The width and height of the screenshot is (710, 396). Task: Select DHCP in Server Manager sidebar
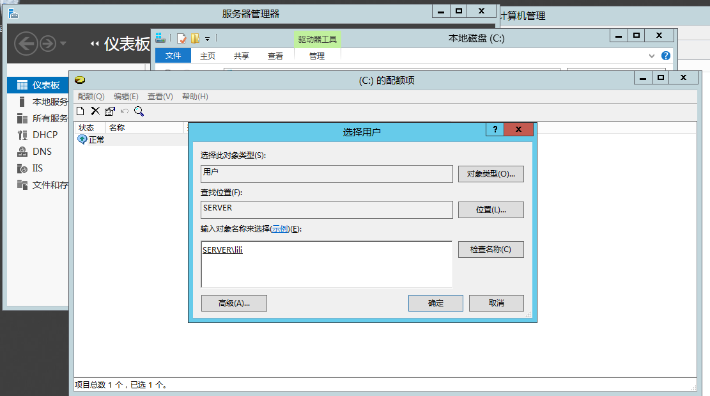coord(38,135)
